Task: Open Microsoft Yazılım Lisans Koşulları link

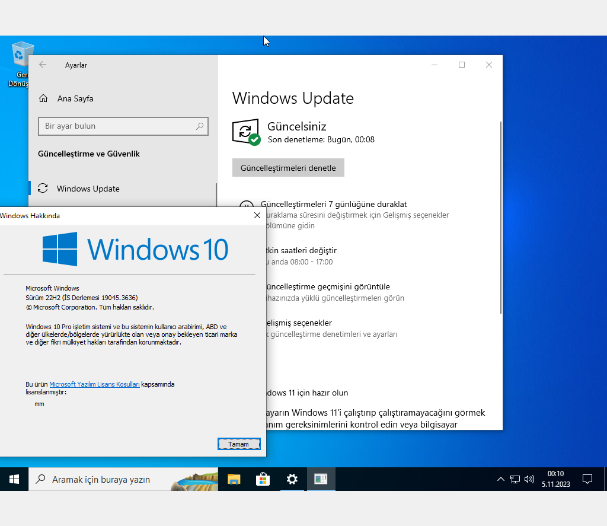Action: pyautogui.click(x=94, y=384)
